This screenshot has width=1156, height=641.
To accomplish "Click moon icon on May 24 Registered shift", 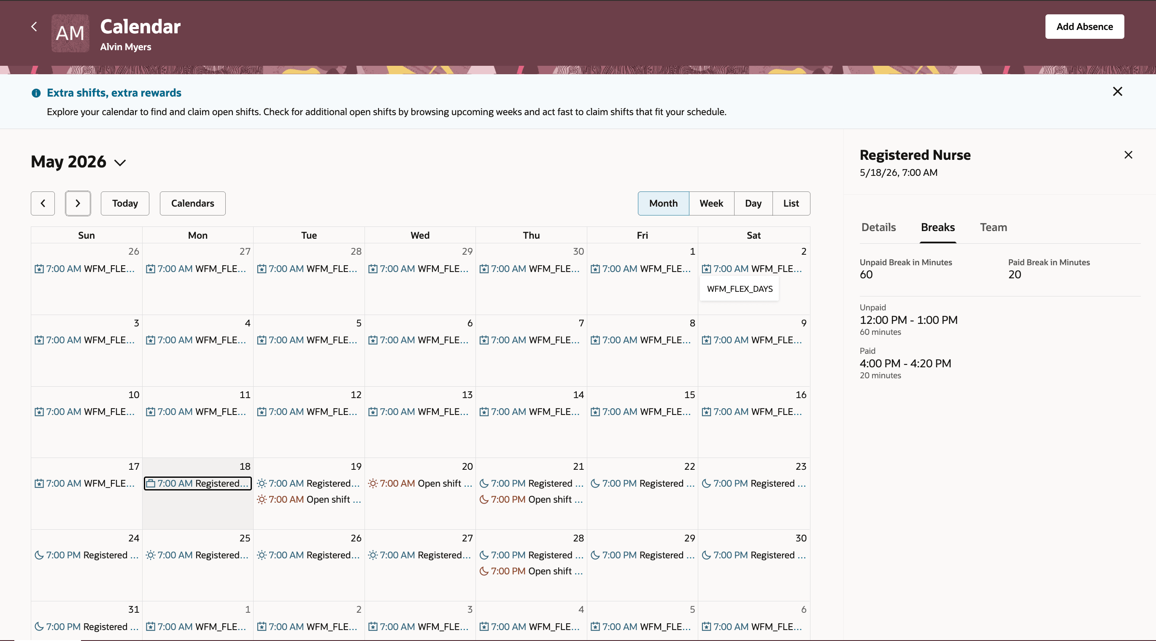I will click(39, 555).
